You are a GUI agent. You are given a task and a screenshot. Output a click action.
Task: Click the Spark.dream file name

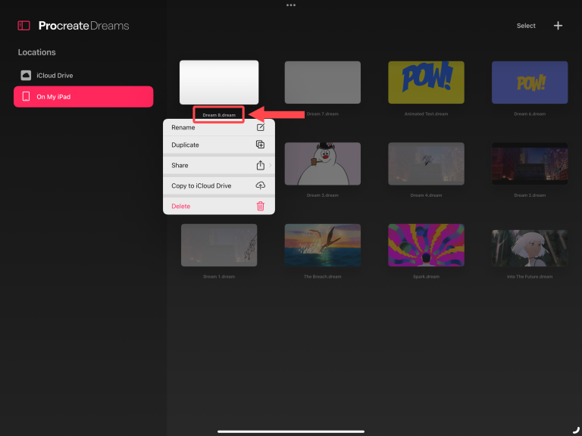(426, 276)
